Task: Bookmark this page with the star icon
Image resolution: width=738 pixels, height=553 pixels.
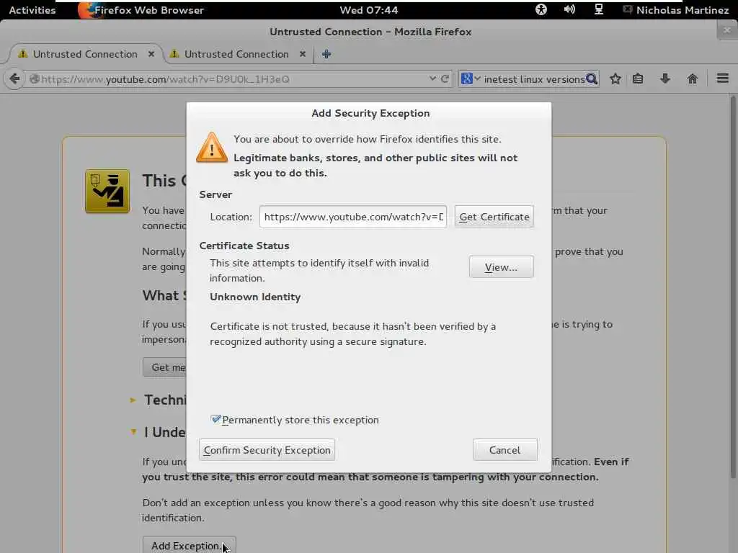Action: point(615,78)
